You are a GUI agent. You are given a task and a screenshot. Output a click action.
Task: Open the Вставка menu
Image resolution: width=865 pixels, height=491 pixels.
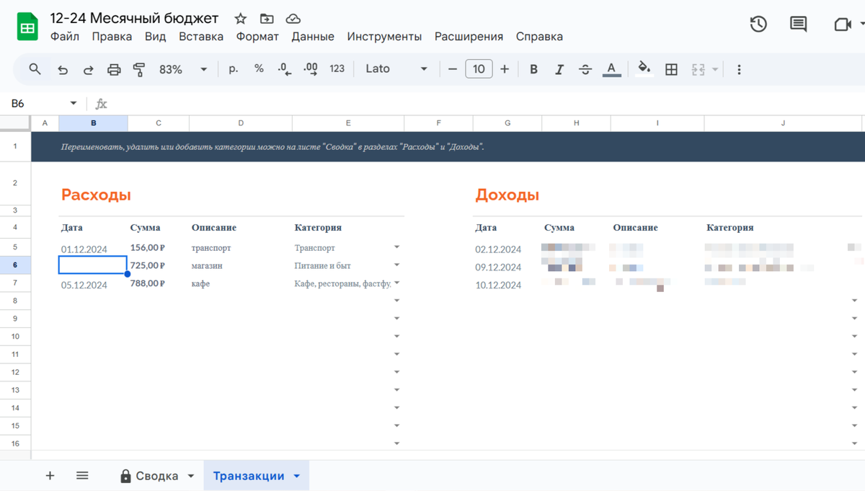201,36
